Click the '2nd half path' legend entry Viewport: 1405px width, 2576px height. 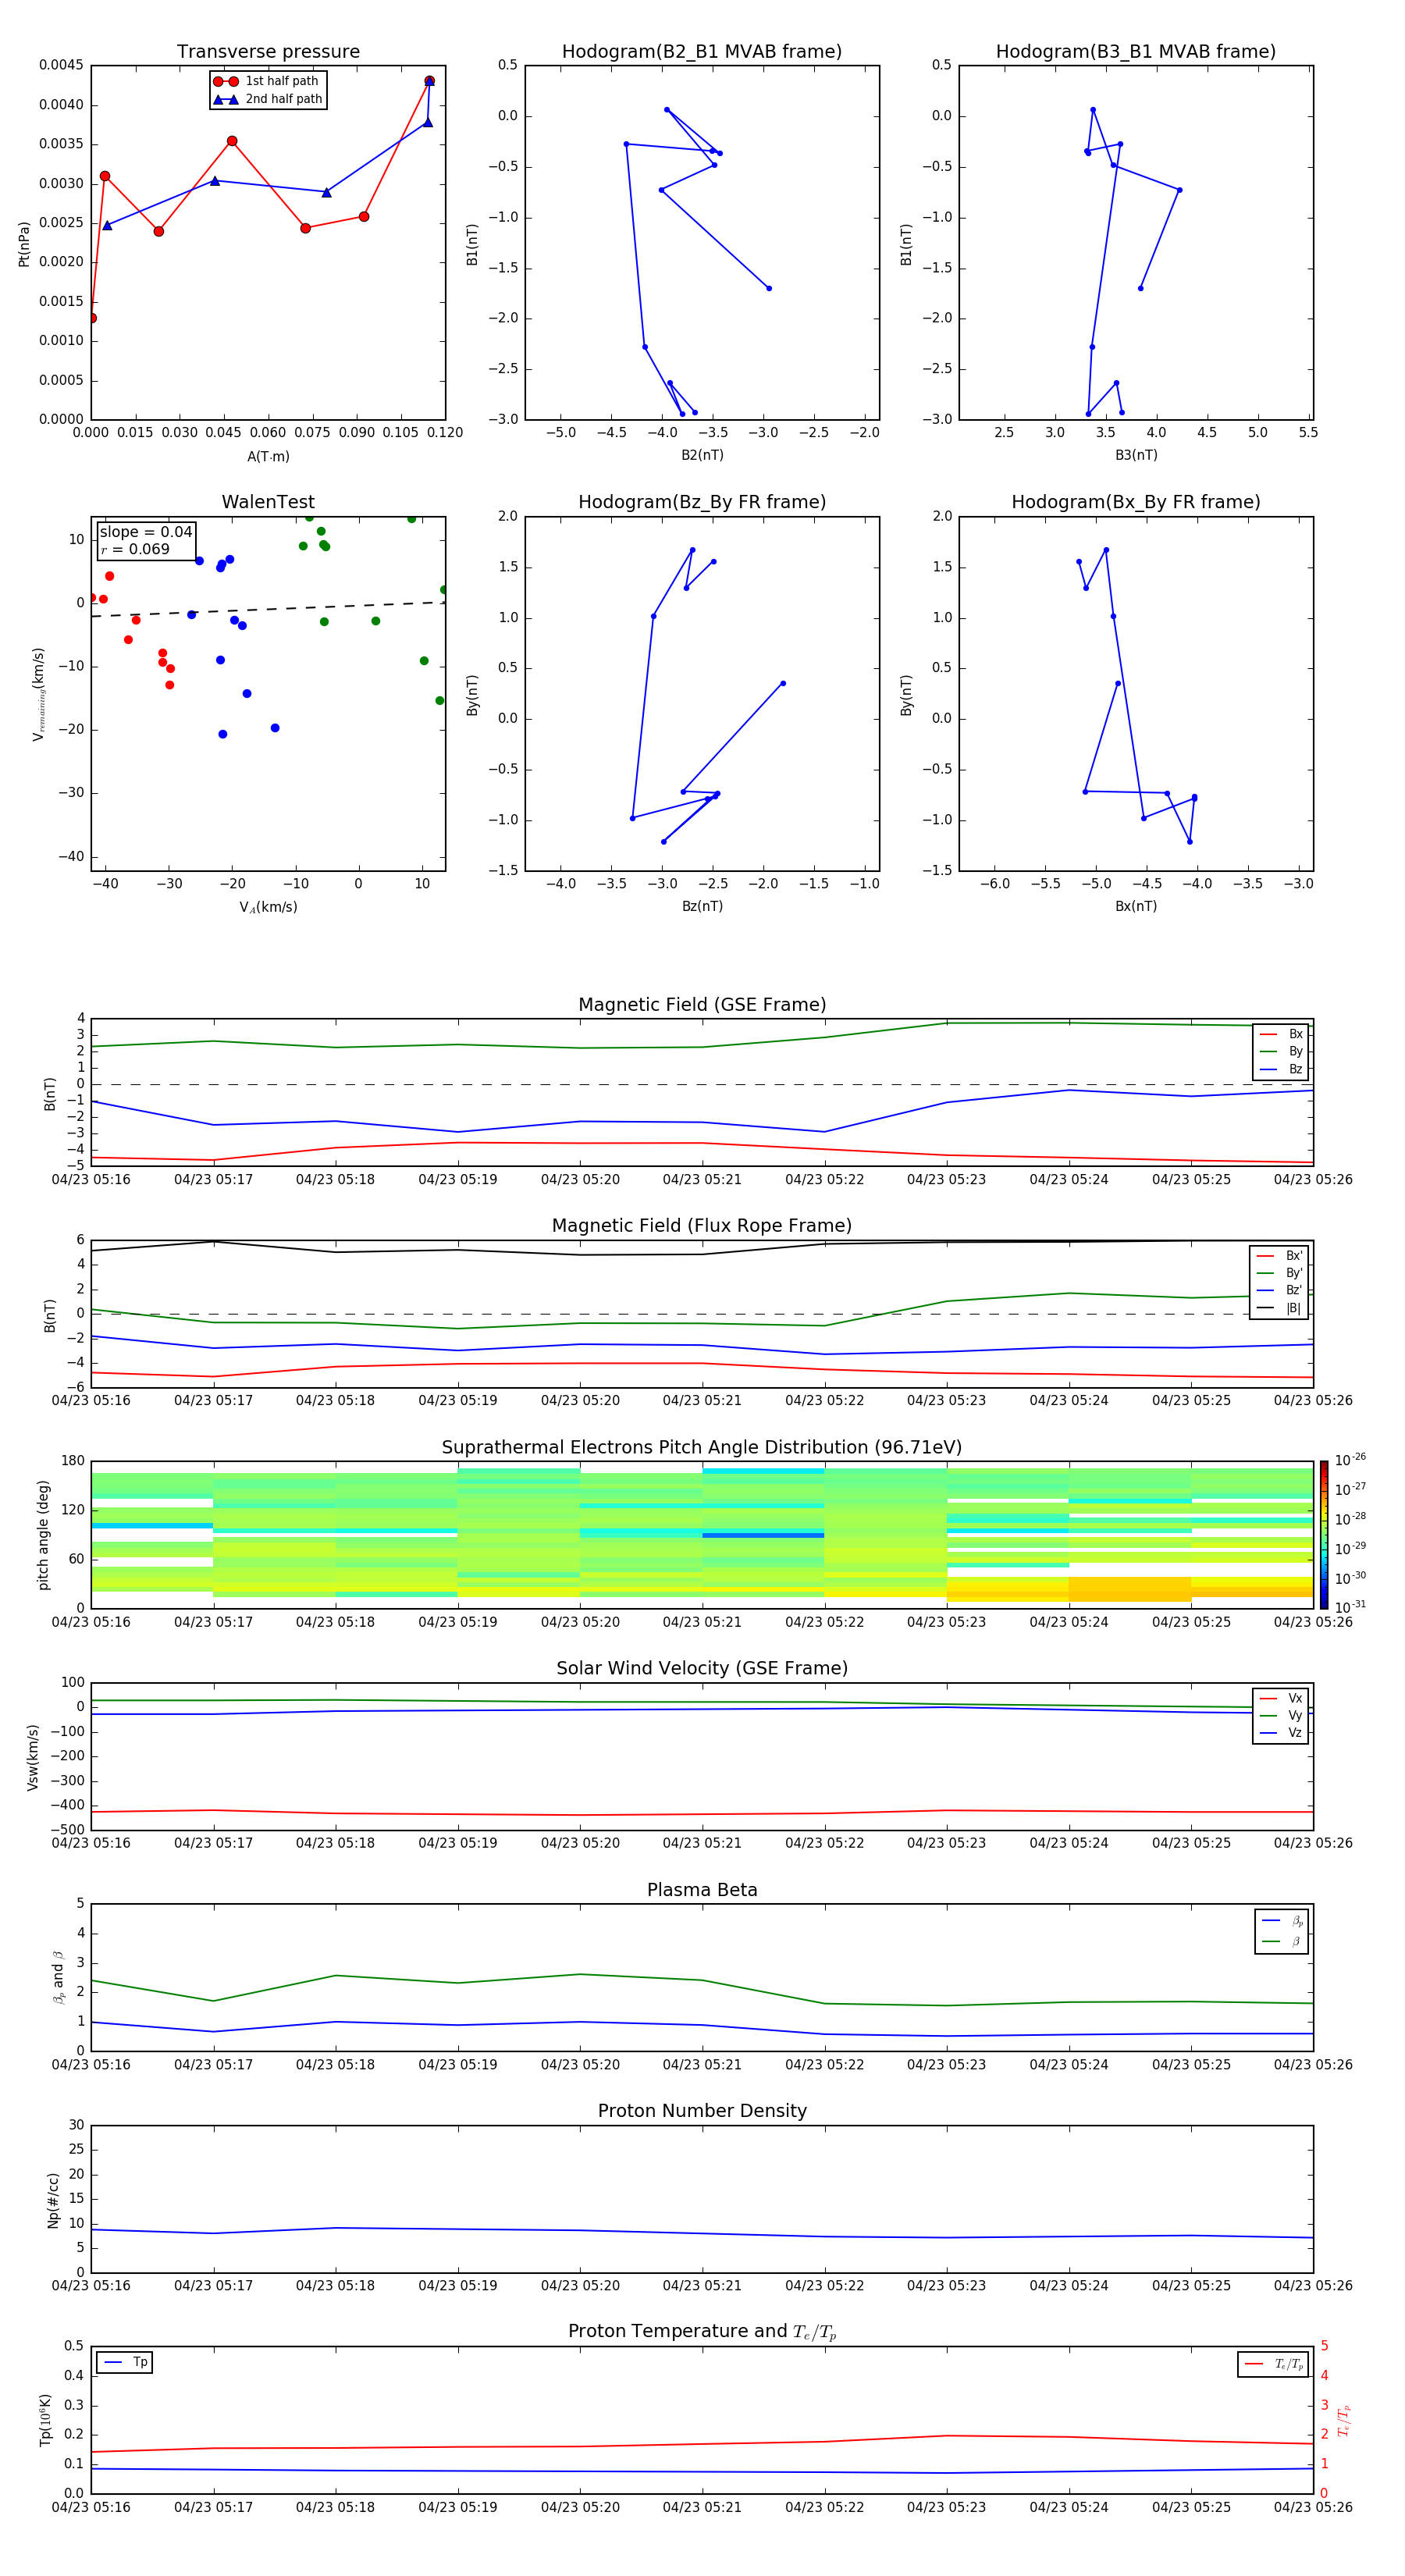[267, 99]
